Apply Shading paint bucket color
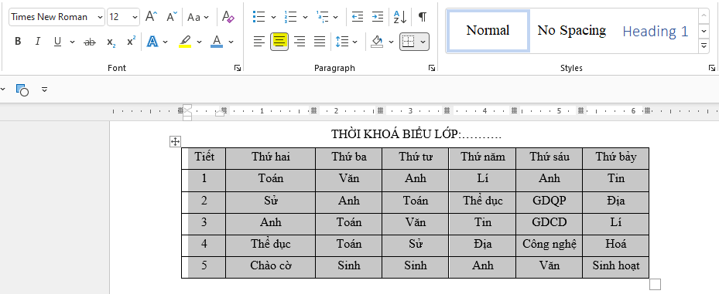Image resolution: width=719 pixels, height=294 pixels. coord(377,42)
